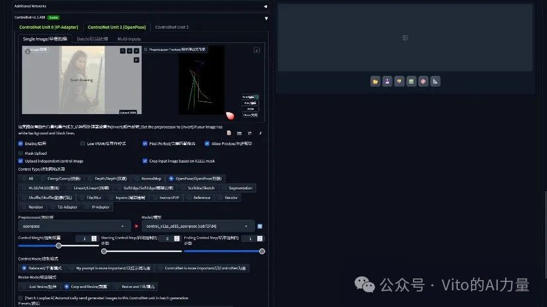Select the Depth control type
The image size is (547, 307).
coord(108,179)
